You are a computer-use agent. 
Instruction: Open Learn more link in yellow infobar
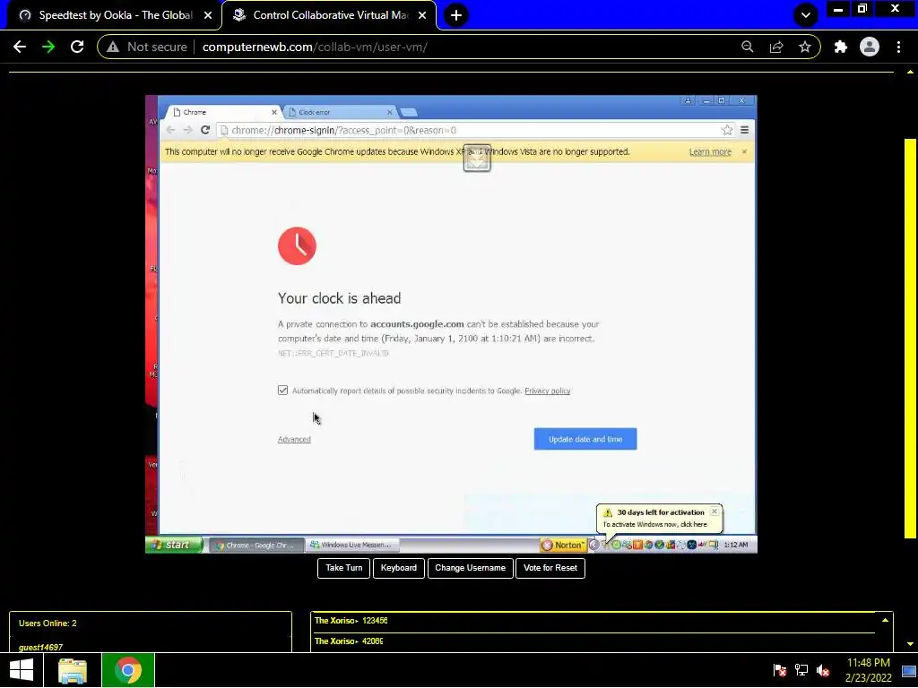point(710,151)
